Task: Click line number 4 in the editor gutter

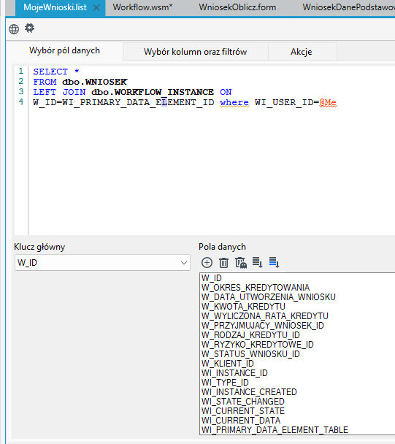Action: (x=21, y=102)
